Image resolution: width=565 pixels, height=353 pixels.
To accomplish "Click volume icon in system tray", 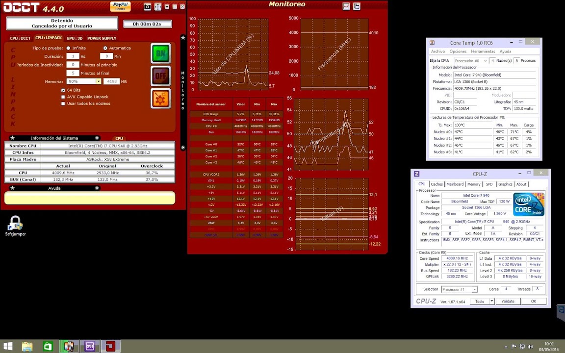I will point(530,347).
